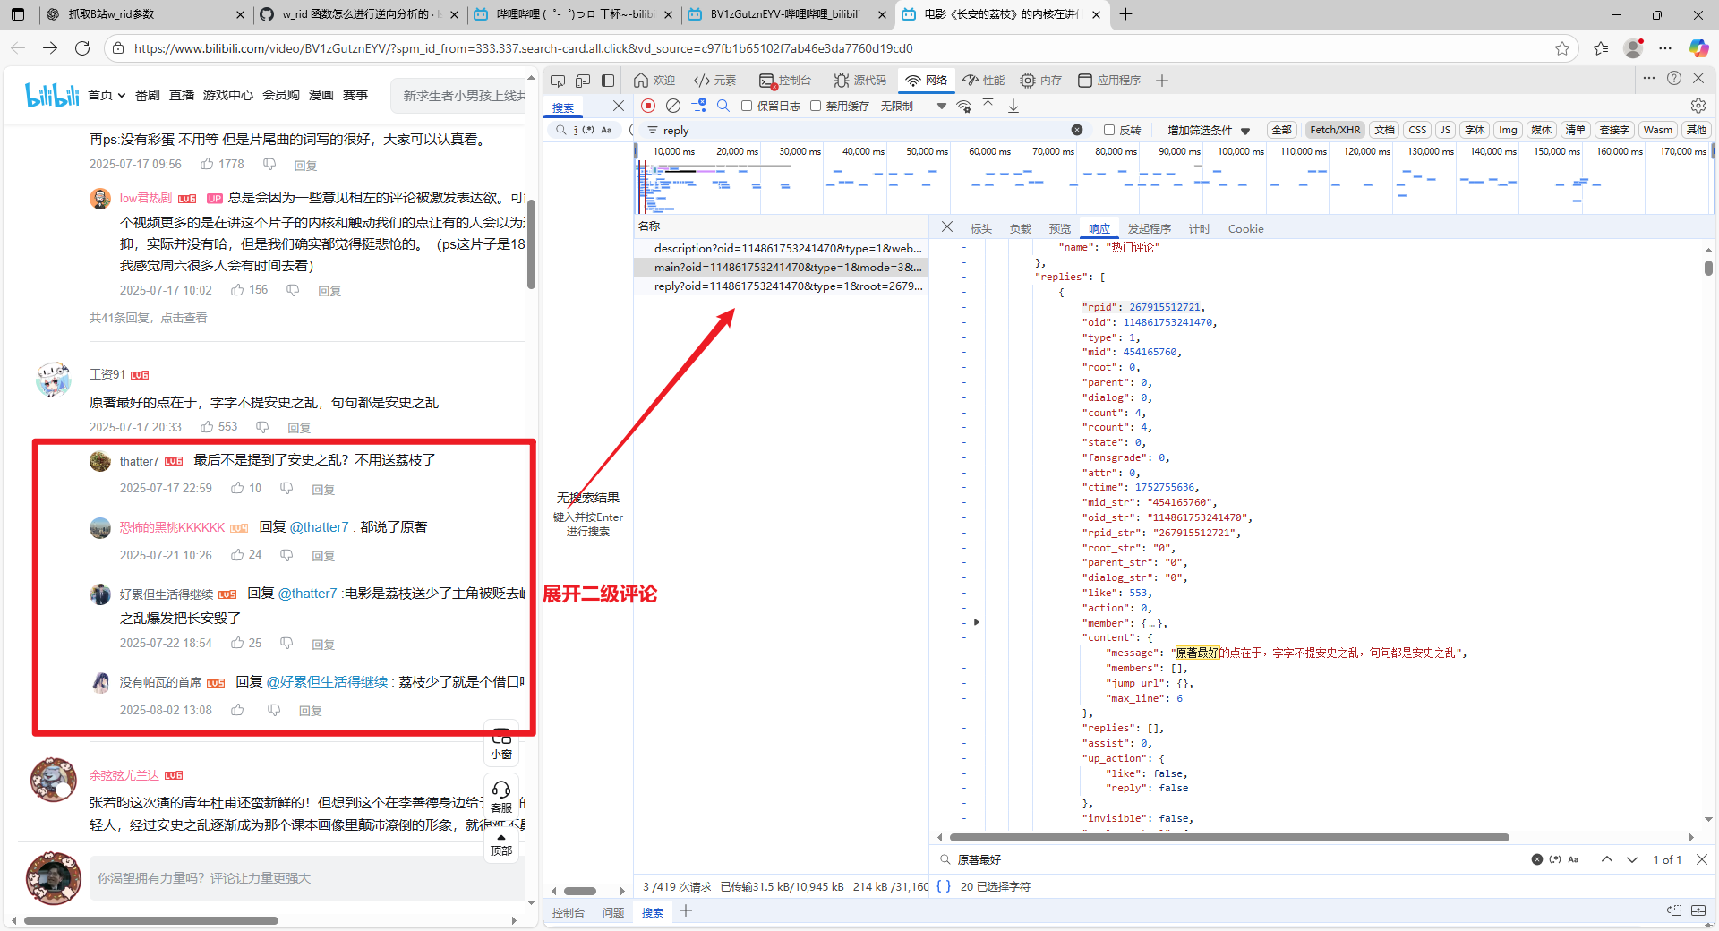The width and height of the screenshot is (1719, 931).
Task: Close the request details pane
Action: point(947,227)
